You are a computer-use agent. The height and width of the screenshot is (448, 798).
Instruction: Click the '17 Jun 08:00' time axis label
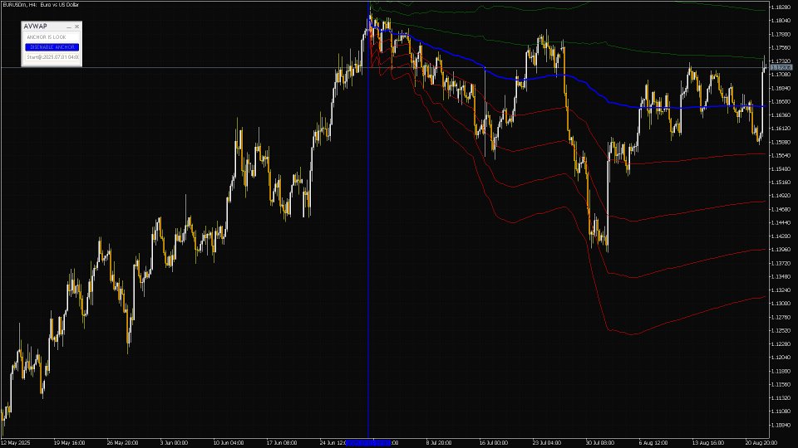pyautogui.click(x=282, y=443)
